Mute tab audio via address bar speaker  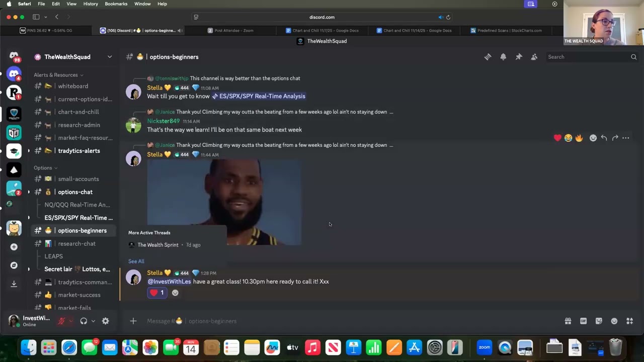pyautogui.click(x=441, y=17)
